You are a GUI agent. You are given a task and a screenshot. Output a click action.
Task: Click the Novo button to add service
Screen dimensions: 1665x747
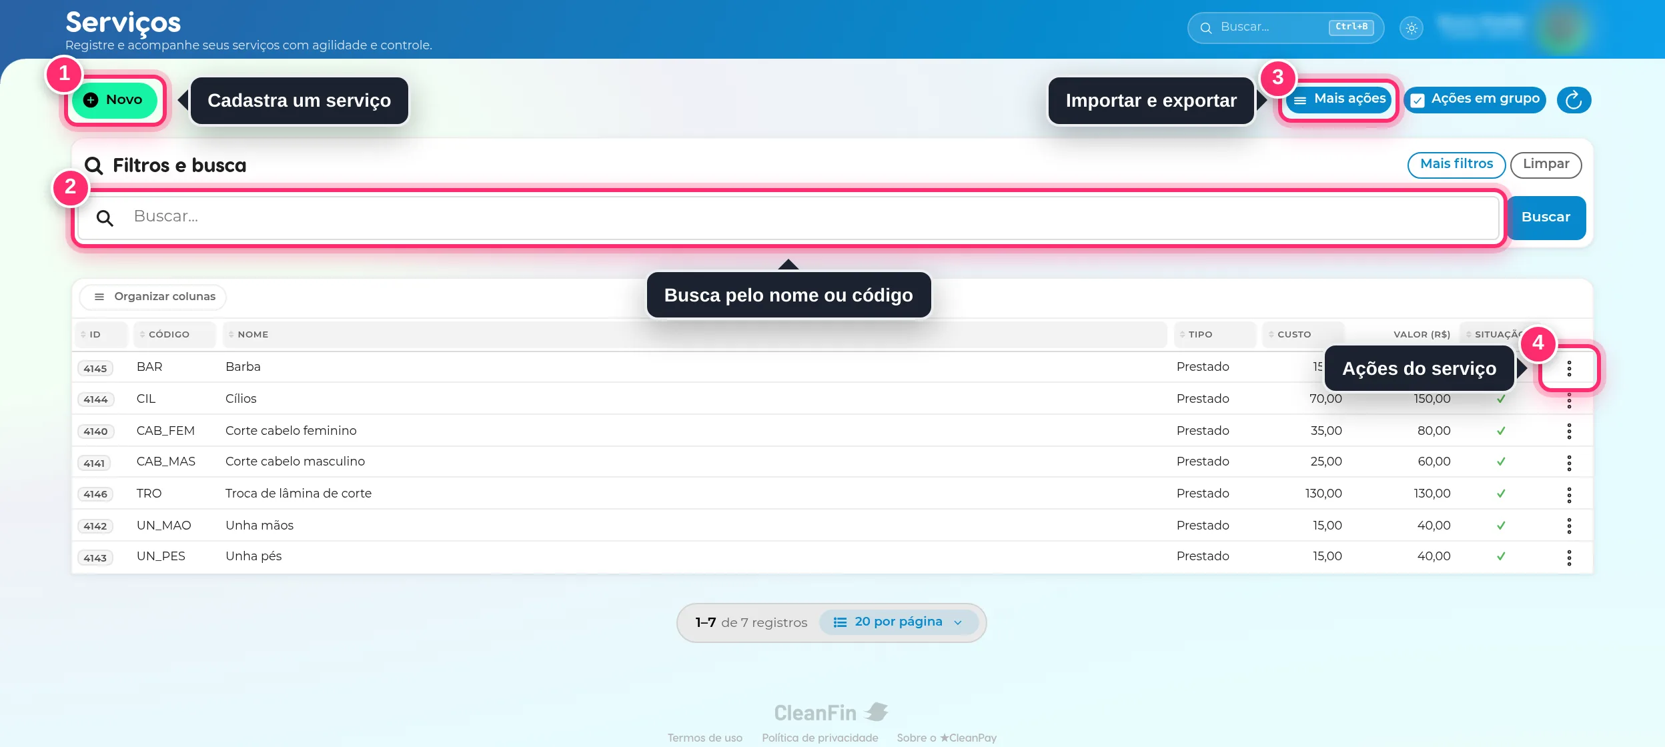(x=115, y=100)
